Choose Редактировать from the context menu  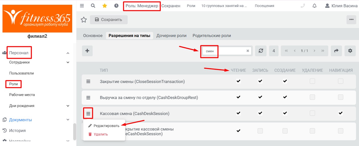coord(104,126)
